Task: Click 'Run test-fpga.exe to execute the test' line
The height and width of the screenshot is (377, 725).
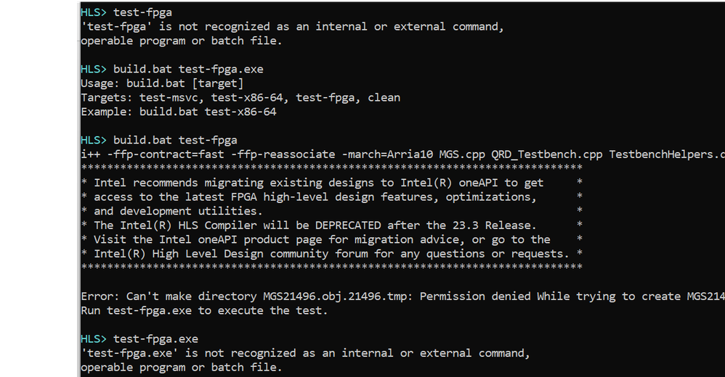Action: coord(204,310)
